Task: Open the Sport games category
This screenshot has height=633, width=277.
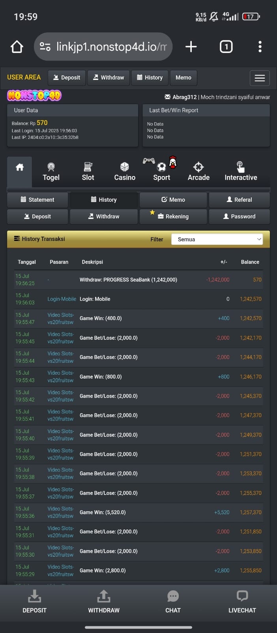Action: (x=161, y=171)
